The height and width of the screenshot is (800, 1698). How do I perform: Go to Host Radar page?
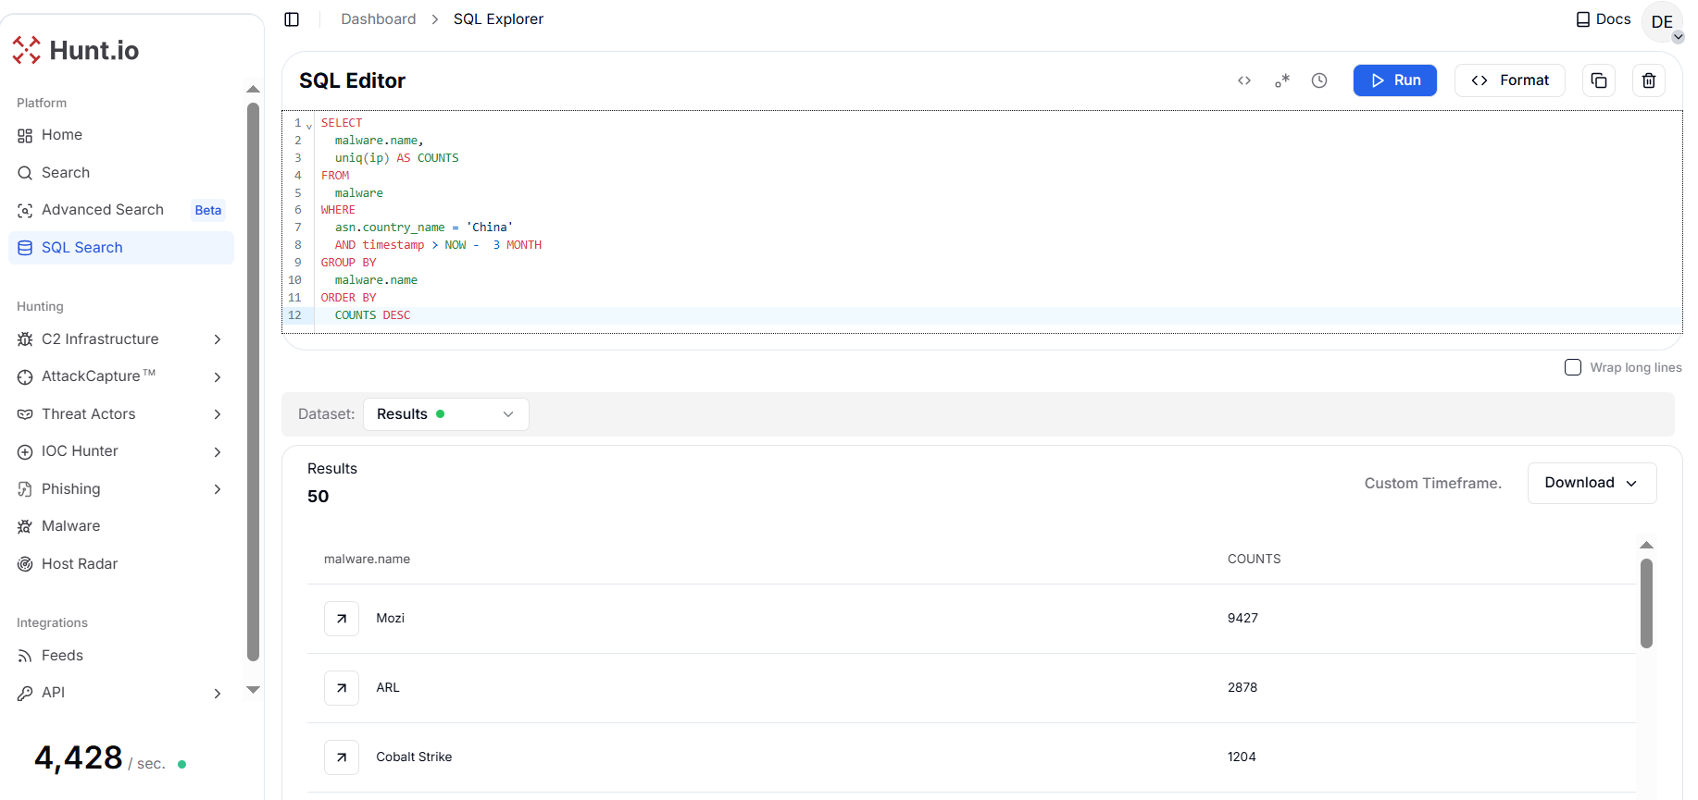click(x=80, y=564)
